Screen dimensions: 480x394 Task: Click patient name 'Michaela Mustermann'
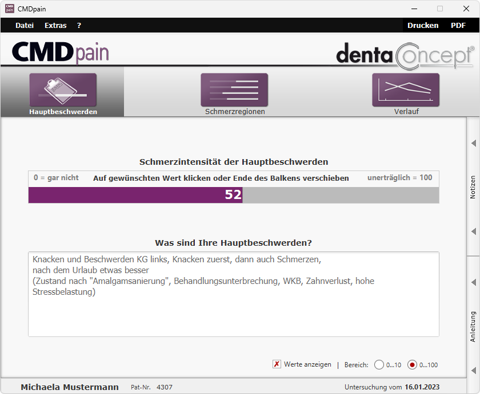point(70,387)
